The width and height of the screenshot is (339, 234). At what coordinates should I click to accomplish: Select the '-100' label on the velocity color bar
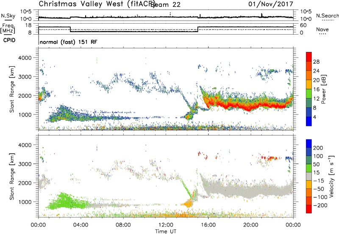(x=320, y=197)
